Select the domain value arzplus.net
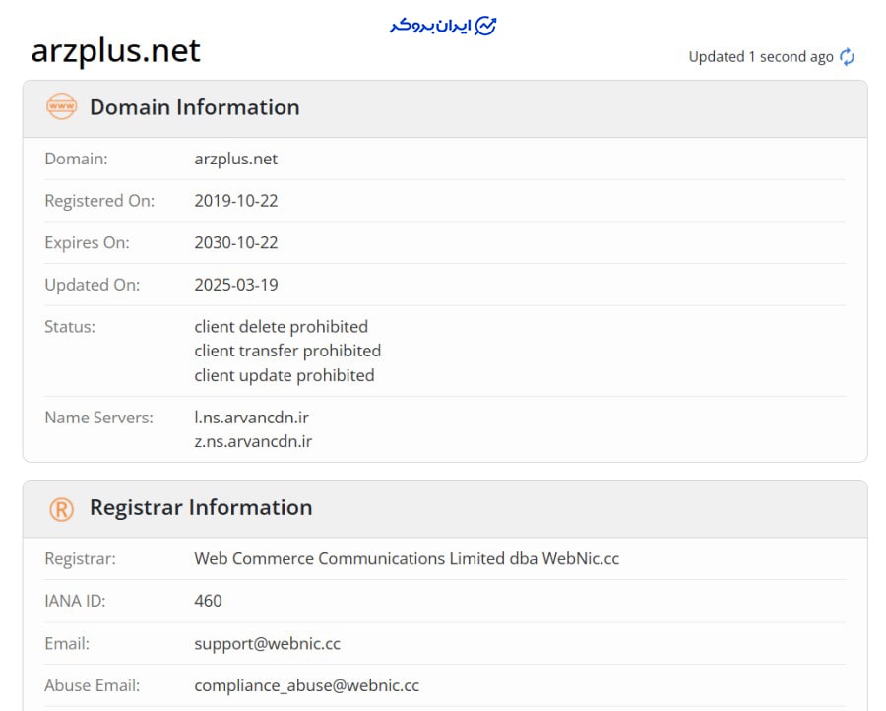Image resolution: width=886 pixels, height=711 pixels. point(235,159)
